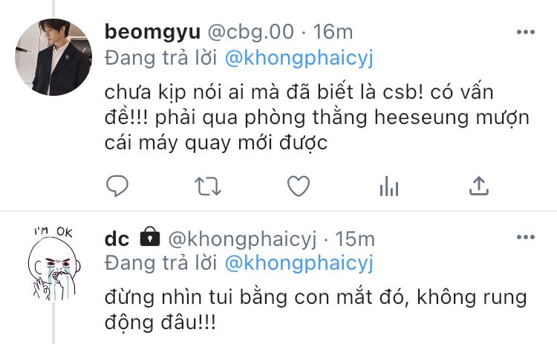The height and width of the screenshot is (344, 557).
Task: Open dc's tweet text reply
Action: click(x=316, y=310)
